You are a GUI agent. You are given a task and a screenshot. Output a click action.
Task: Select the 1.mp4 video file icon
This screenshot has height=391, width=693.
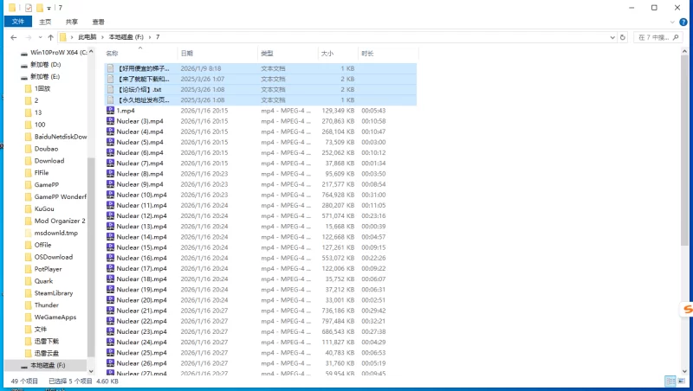[111, 111]
